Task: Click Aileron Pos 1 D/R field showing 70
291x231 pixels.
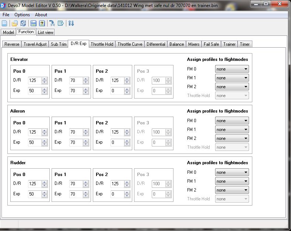Action: click(76, 132)
